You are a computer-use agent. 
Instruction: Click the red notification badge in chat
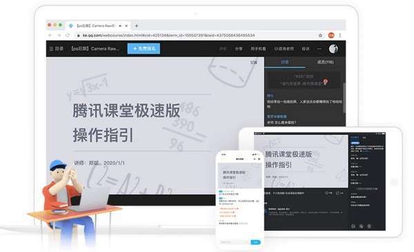click(x=326, y=81)
